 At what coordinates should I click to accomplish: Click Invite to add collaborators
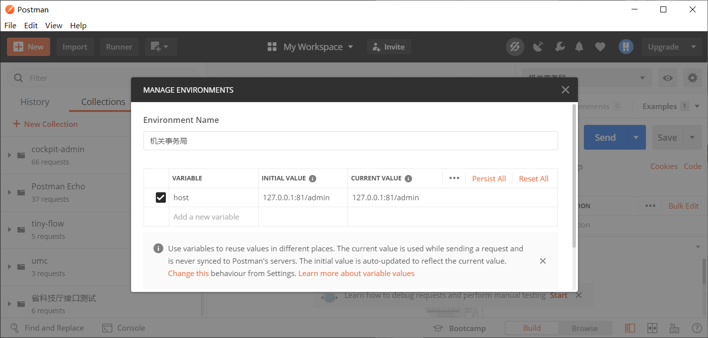pos(389,47)
